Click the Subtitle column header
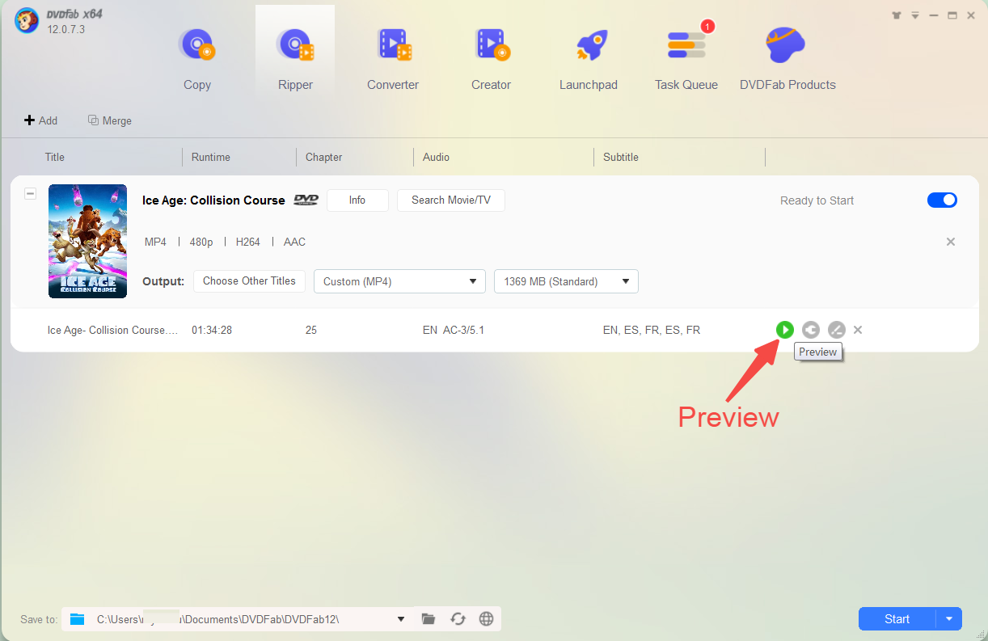 [x=621, y=157]
